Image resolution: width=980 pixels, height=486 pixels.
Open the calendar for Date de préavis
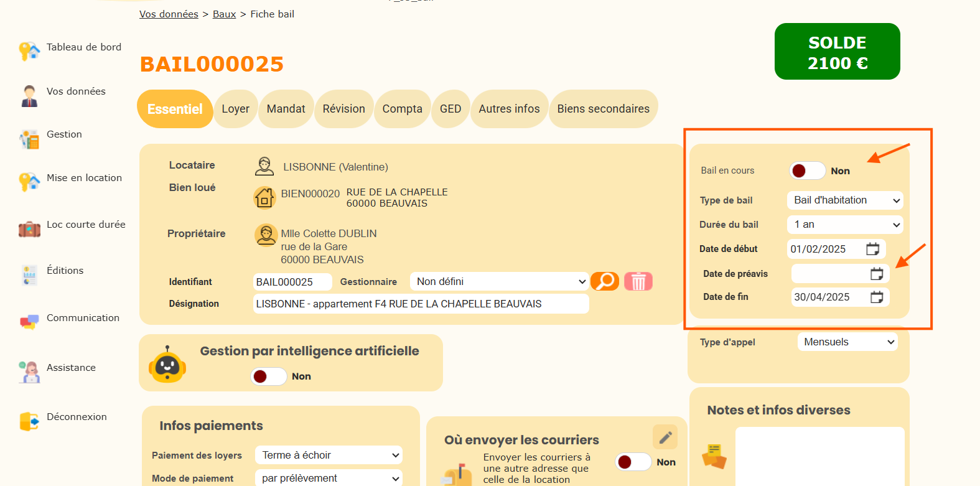(876, 274)
